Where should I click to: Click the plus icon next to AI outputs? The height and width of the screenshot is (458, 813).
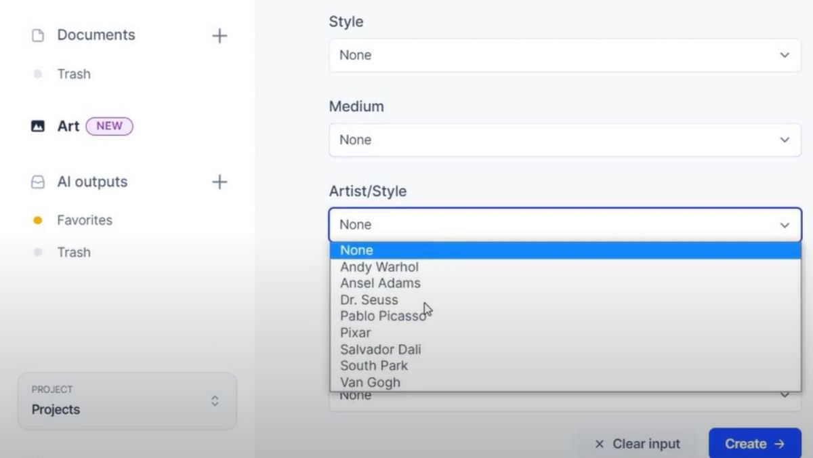point(220,182)
